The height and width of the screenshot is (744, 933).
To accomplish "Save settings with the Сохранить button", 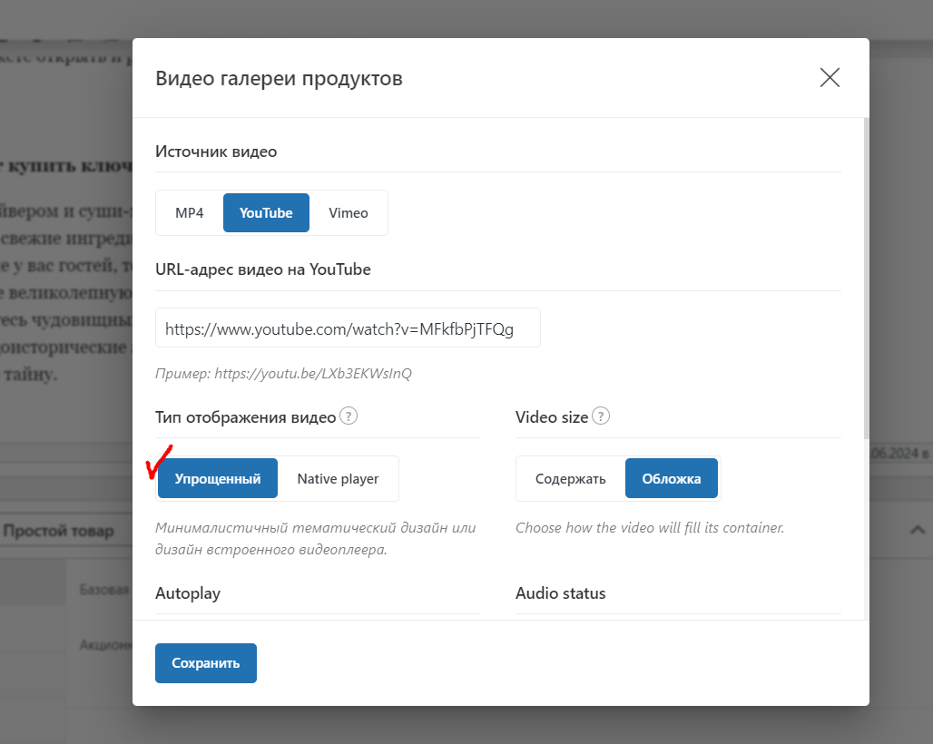I will (x=206, y=663).
